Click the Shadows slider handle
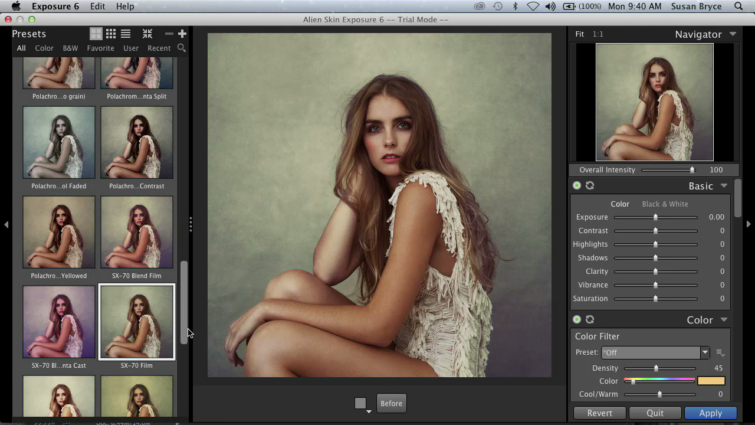This screenshot has width=755, height=425. (655, 258)
